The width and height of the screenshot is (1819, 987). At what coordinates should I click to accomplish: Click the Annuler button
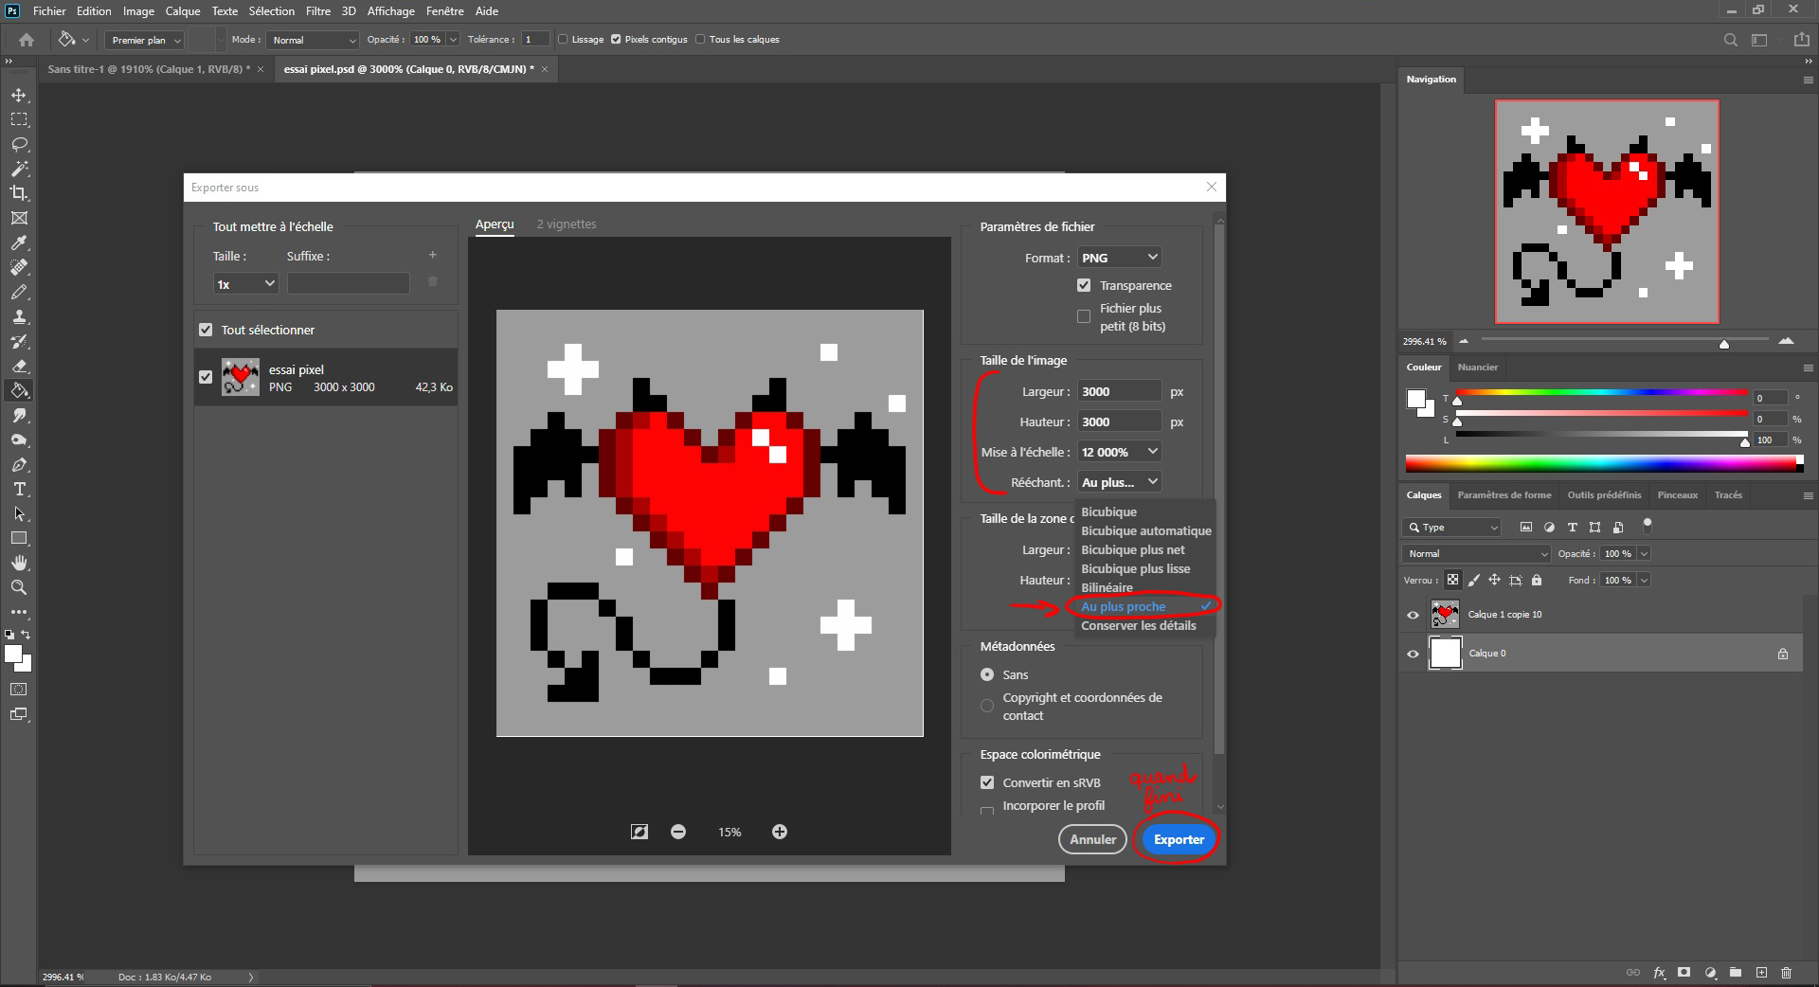pos(1091,839)
